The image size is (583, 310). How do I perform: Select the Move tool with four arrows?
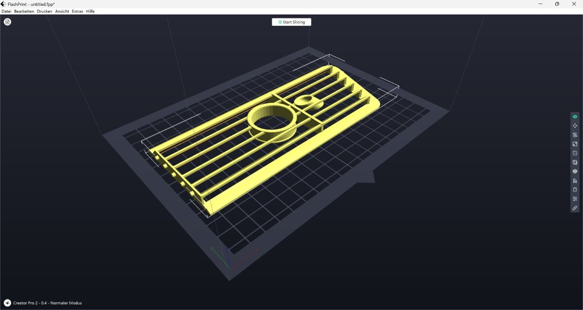(575, 126)
